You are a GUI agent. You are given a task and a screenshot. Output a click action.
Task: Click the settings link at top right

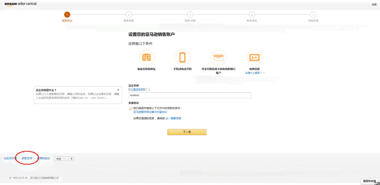(374, 5)
